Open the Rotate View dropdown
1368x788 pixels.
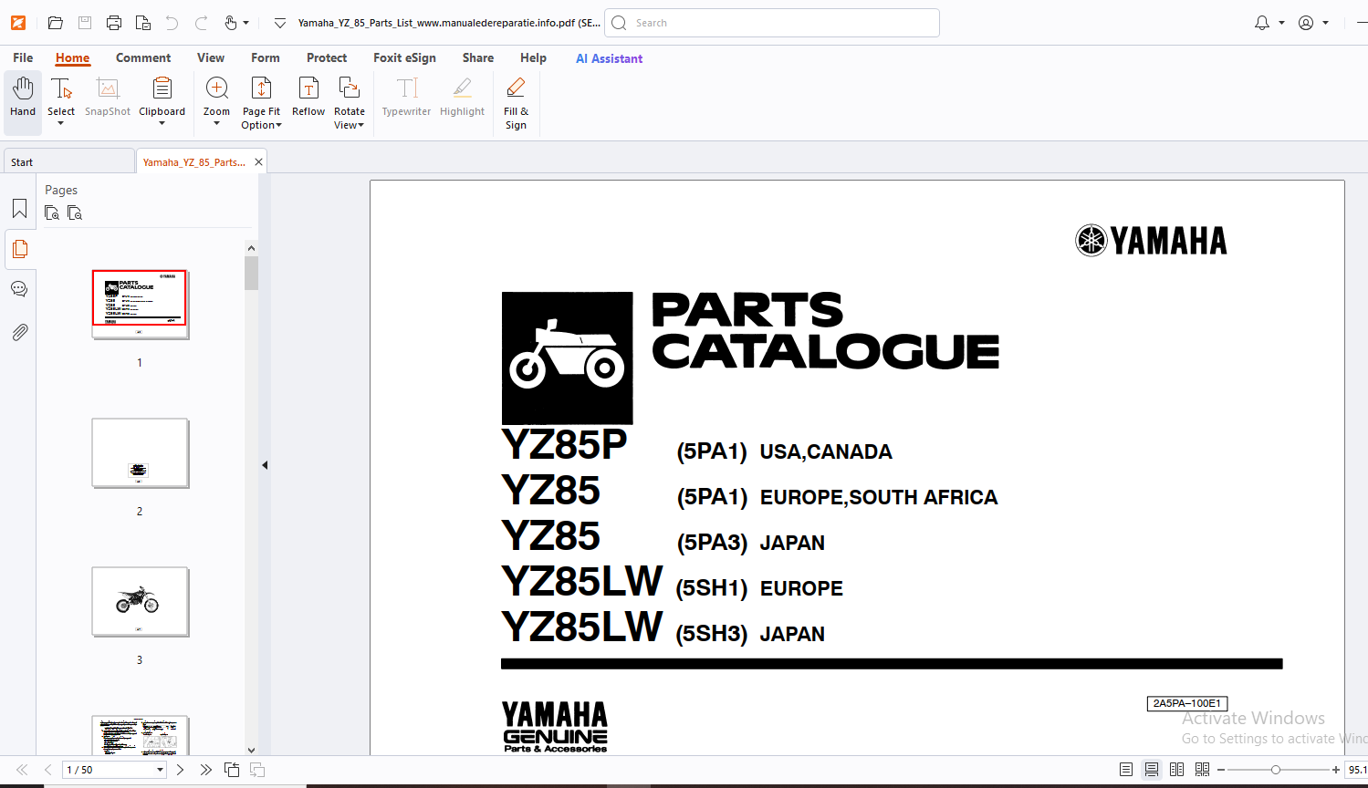[x=349, y=103]
